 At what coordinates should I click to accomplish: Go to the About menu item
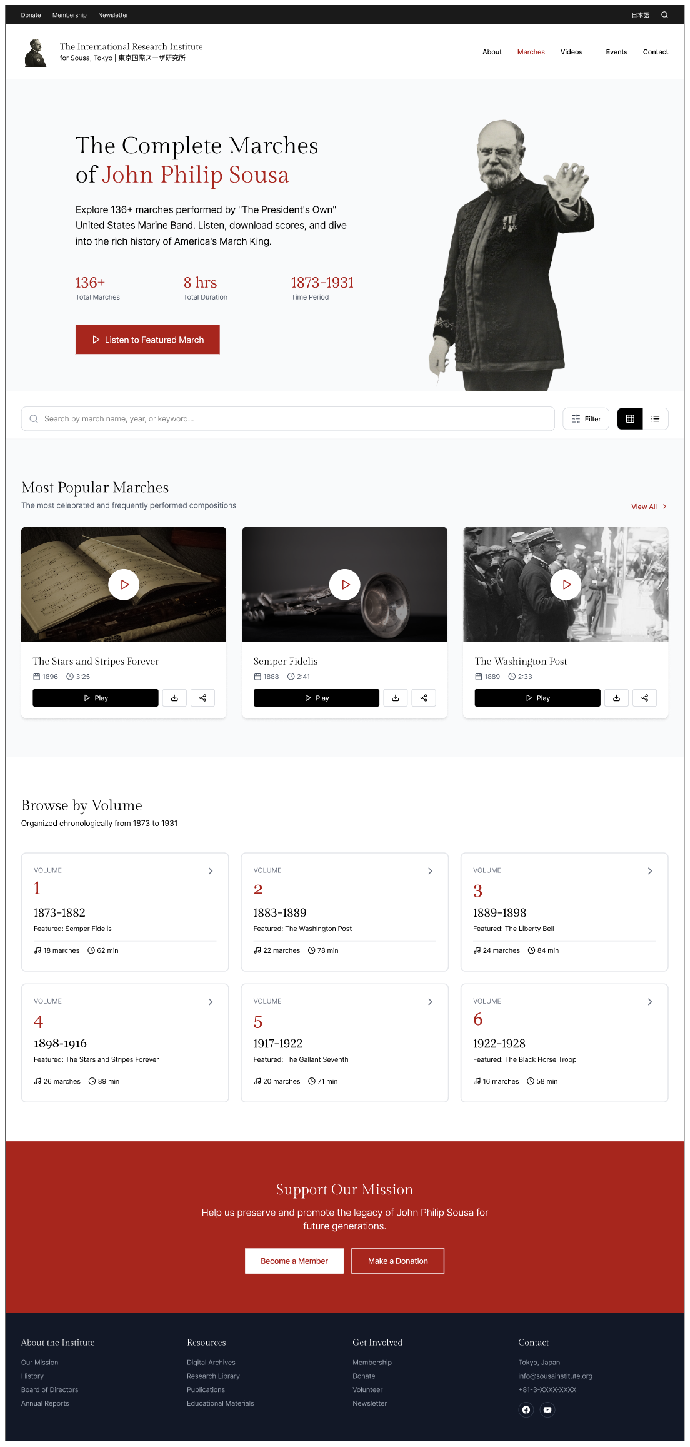point(492,52)
